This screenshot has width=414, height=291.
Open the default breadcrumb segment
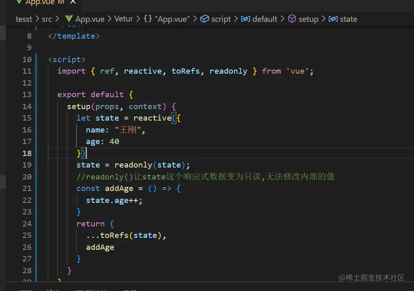pos(265,19)
